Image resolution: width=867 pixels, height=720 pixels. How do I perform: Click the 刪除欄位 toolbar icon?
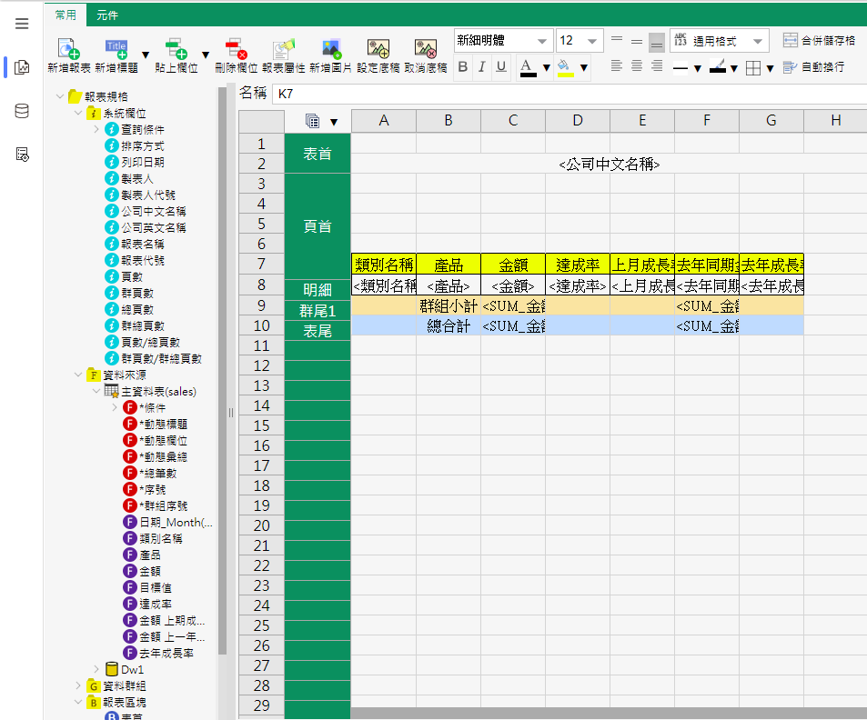tap(237, 55)
